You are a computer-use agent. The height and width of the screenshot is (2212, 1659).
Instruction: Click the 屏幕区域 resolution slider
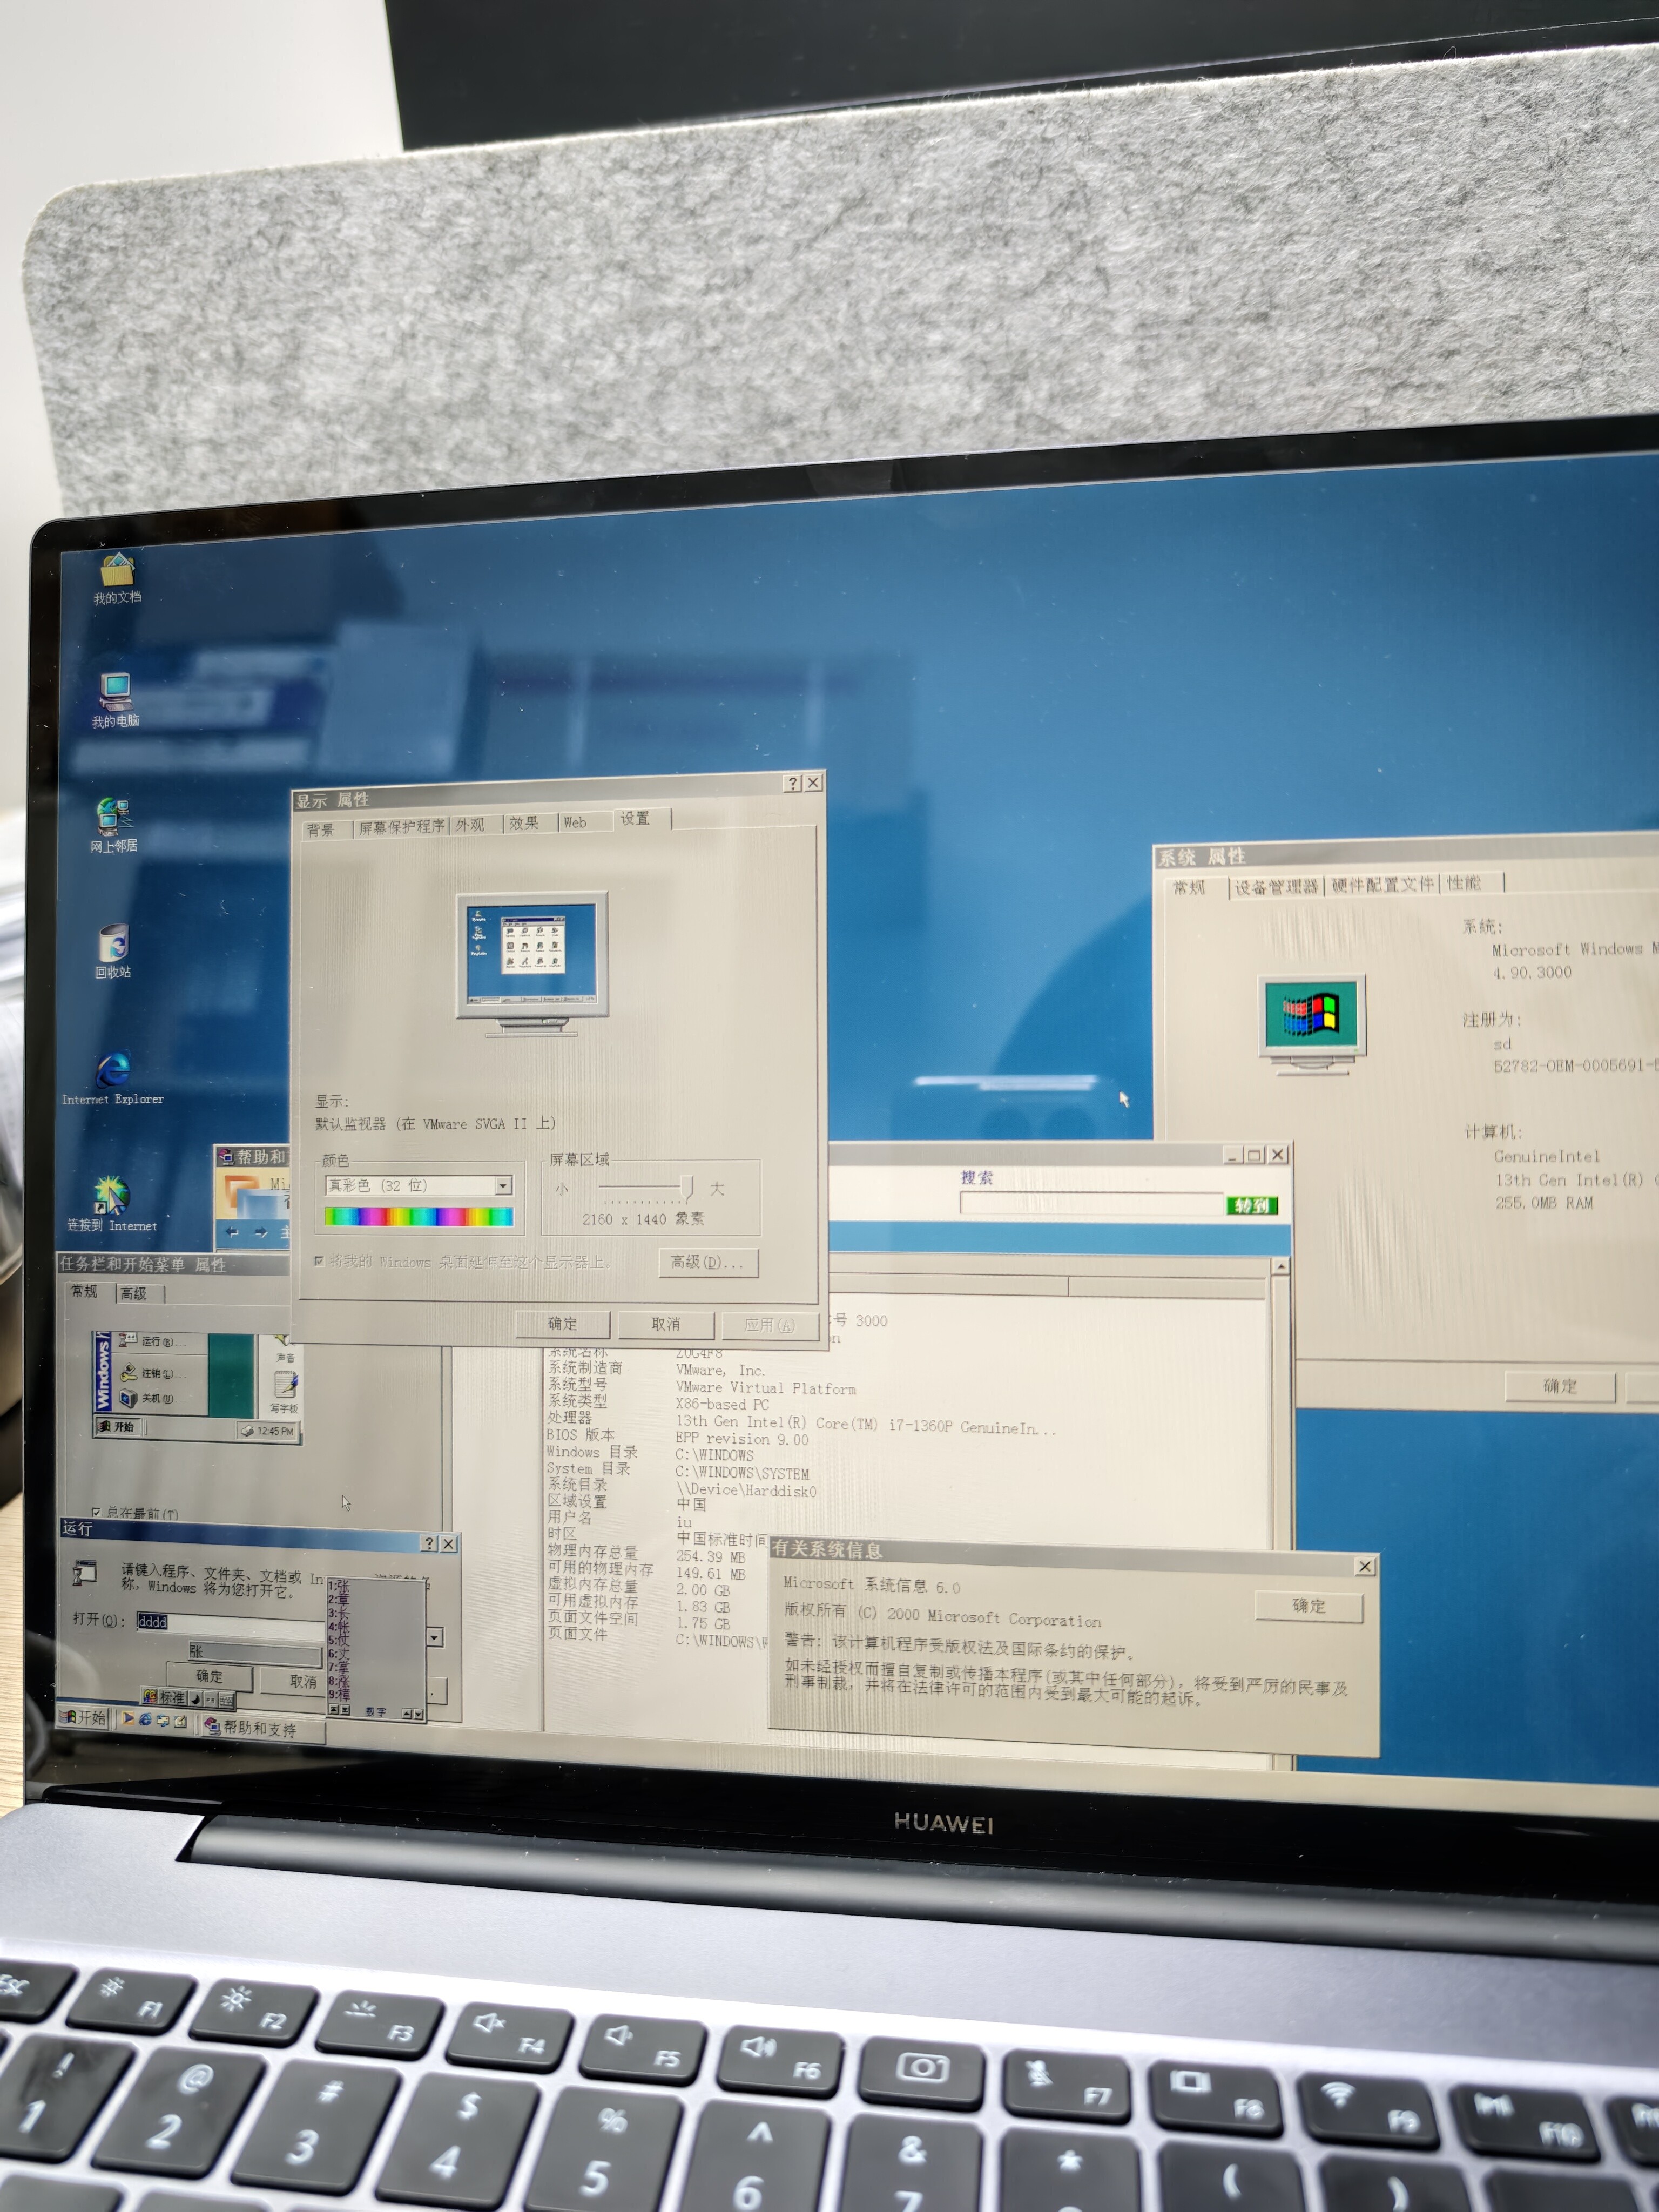coord(686,1187)
